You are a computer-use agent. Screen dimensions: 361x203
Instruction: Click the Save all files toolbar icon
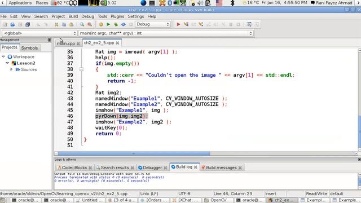point(28,24)
